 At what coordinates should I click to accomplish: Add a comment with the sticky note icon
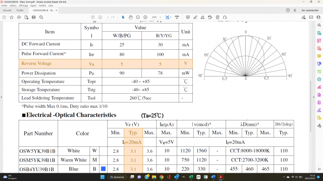(187, 17)
